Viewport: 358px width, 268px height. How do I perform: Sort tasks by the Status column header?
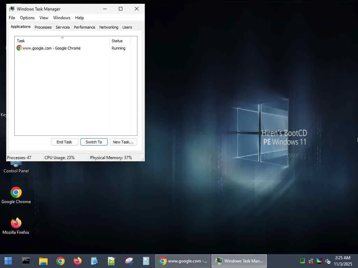(120, 41)
